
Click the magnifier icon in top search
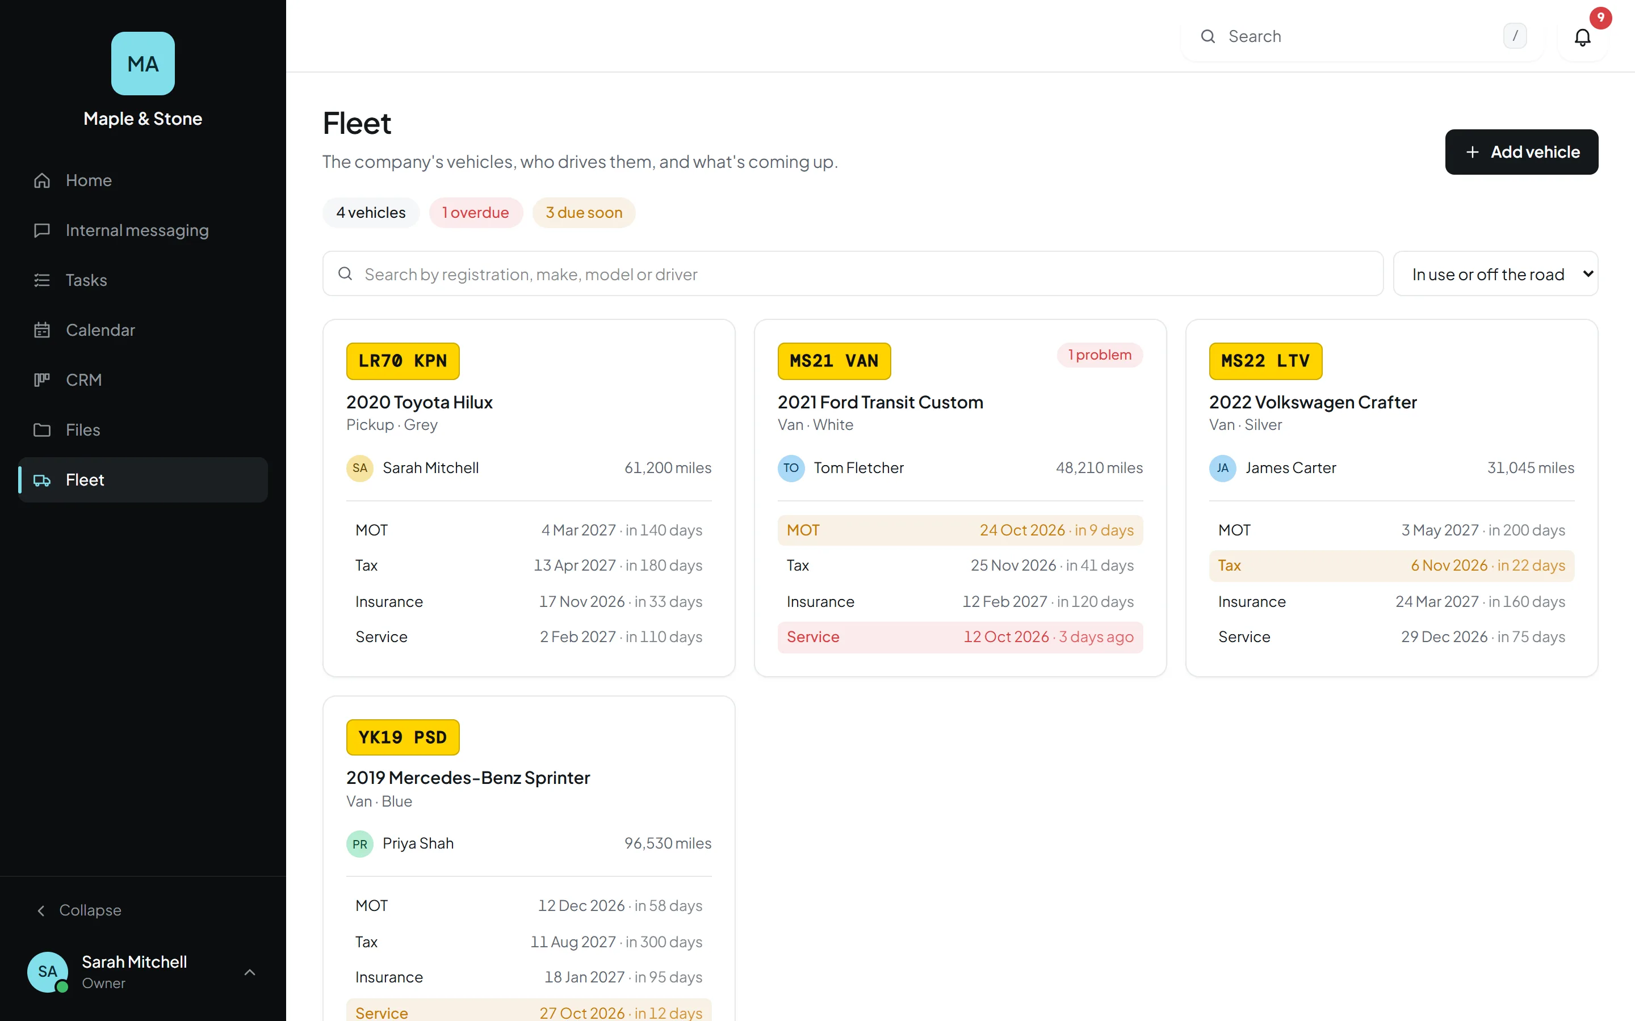(1208, 36)
